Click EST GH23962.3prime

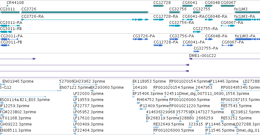coord(89,81)
